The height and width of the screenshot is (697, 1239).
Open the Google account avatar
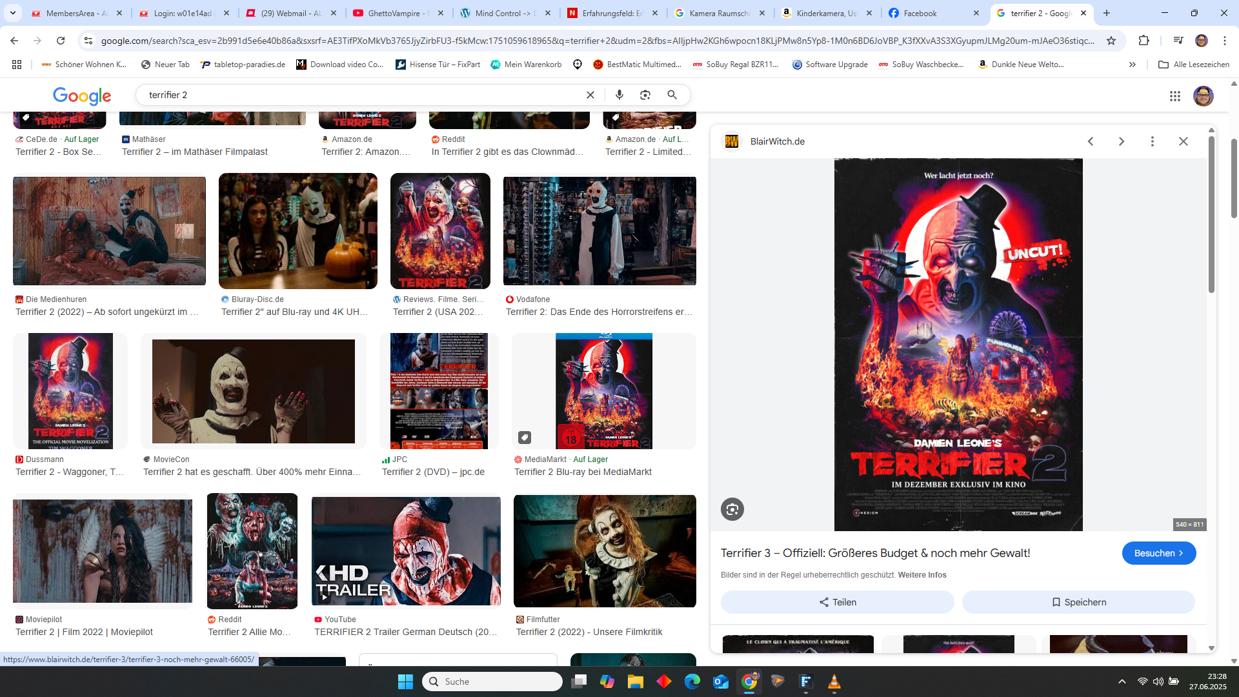tap(1204, 96)
